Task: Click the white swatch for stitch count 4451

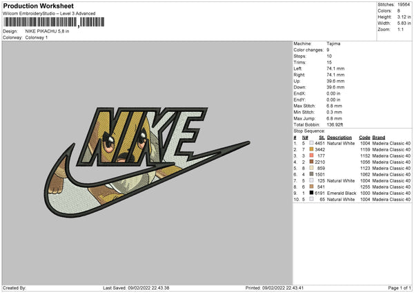Action: coord(311,143)
